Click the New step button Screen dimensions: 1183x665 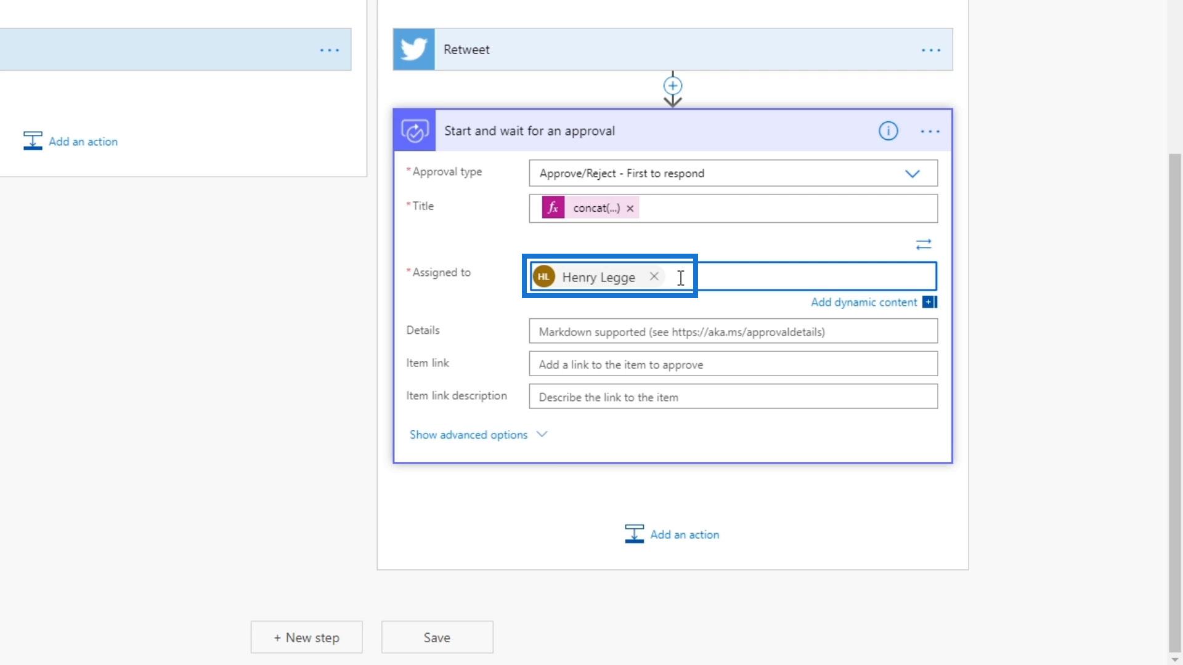(x=306, y=637)
